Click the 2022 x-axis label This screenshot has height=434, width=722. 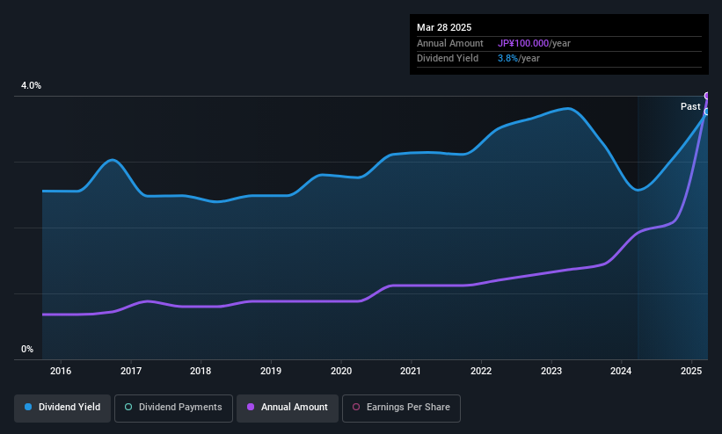click(x=481, y=371)
